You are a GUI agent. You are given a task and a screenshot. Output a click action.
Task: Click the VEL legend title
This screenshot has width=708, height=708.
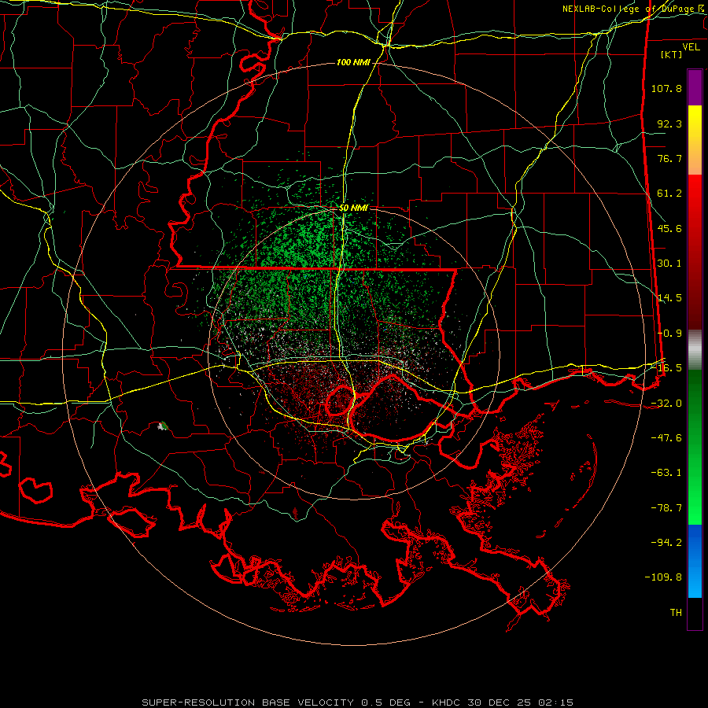coord(691,47)
